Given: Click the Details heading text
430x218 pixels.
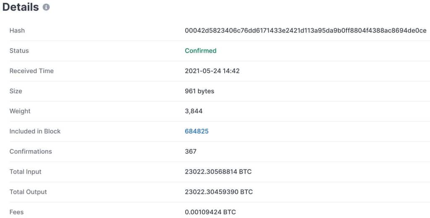Looking at the screenshot, I should point(21,8).
